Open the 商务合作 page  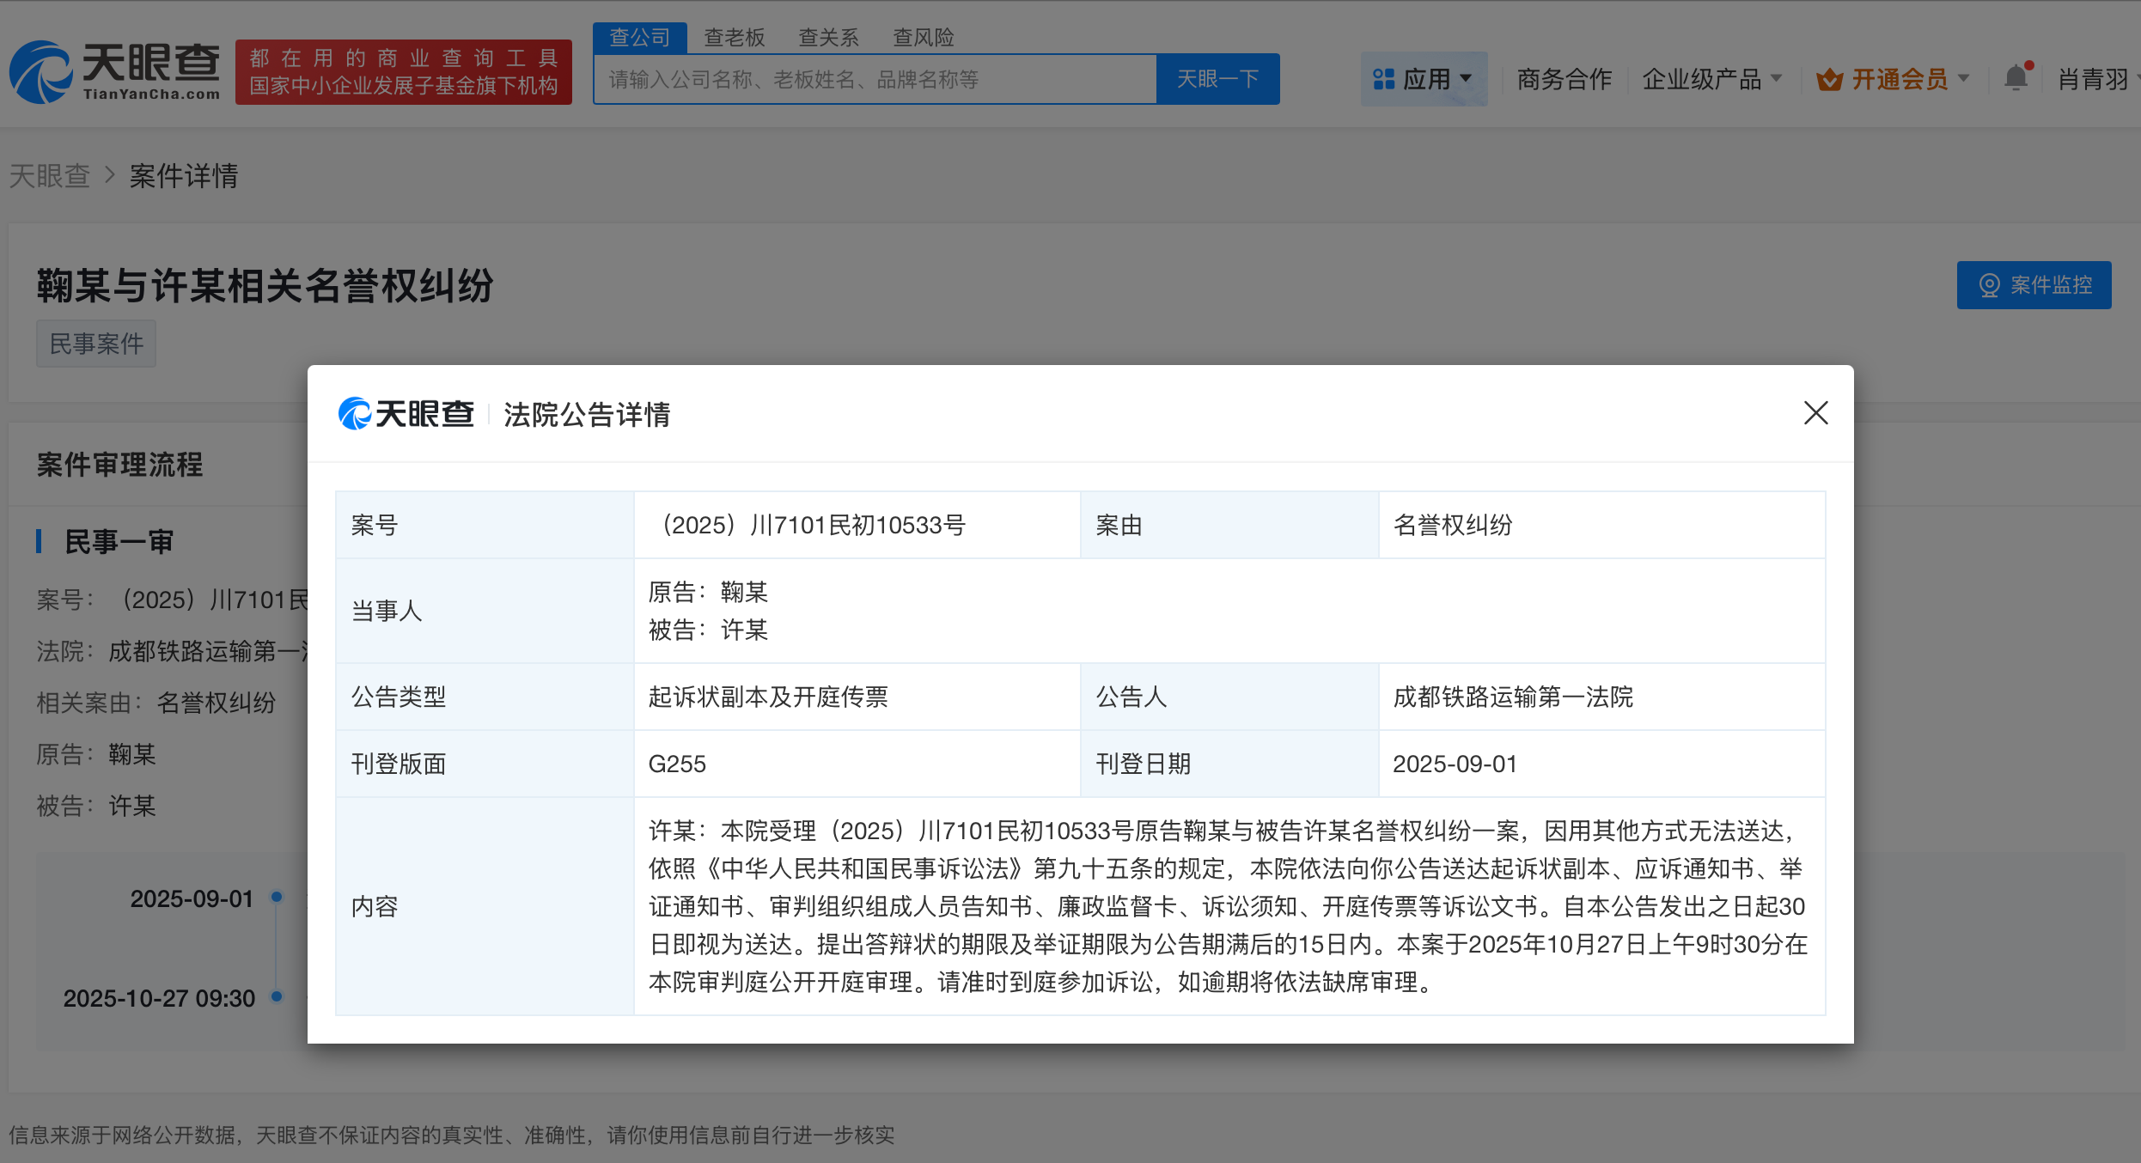1564,78
